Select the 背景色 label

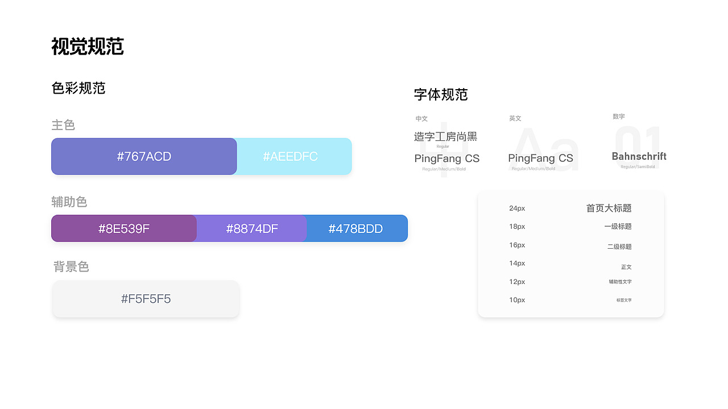71,266
